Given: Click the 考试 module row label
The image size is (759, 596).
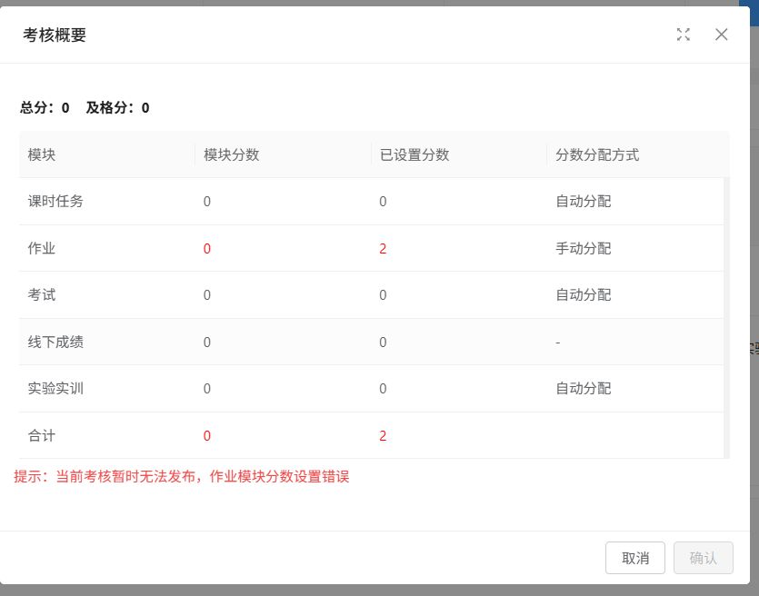Looking at the screenshot, I should tap(42, 295).
